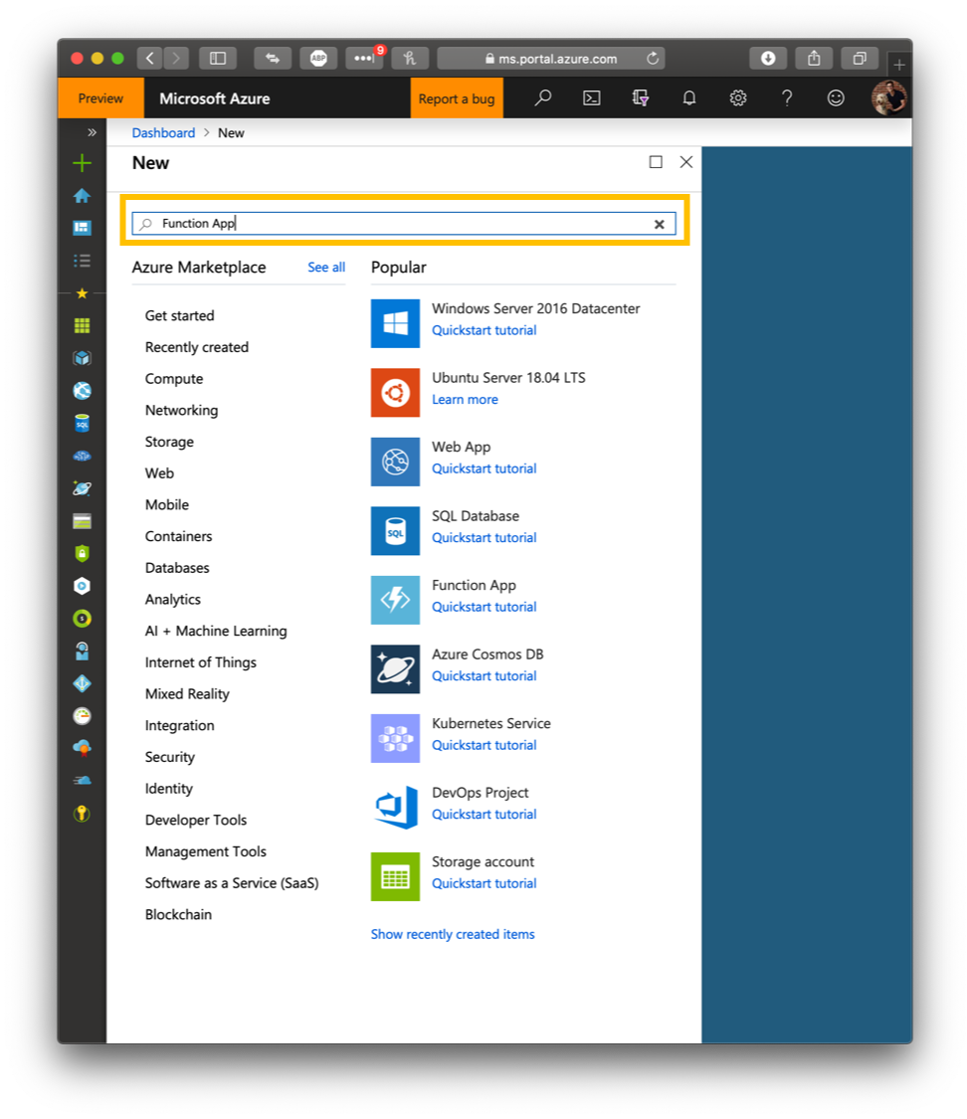The width and height of the screenshot is (967, 1119).
Task: Open Quickstart tutorial for Function App
Action: click(x=483, y=607)
